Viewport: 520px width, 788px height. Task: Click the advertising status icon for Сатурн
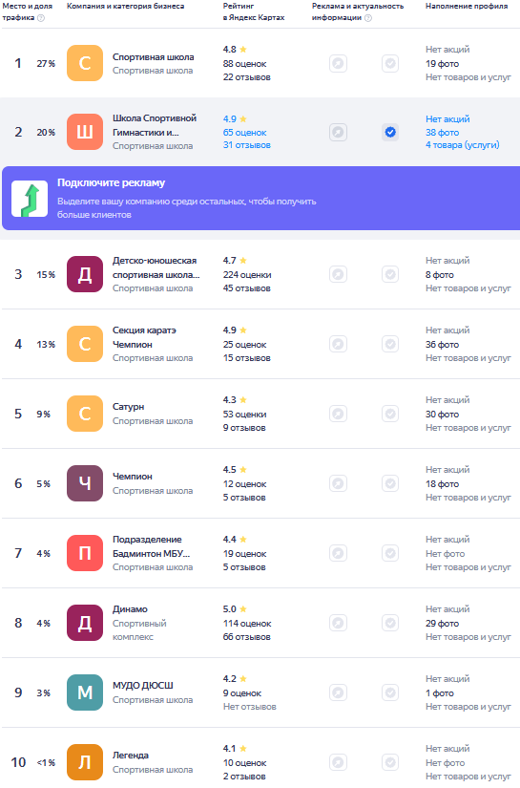tap(339, 414)
